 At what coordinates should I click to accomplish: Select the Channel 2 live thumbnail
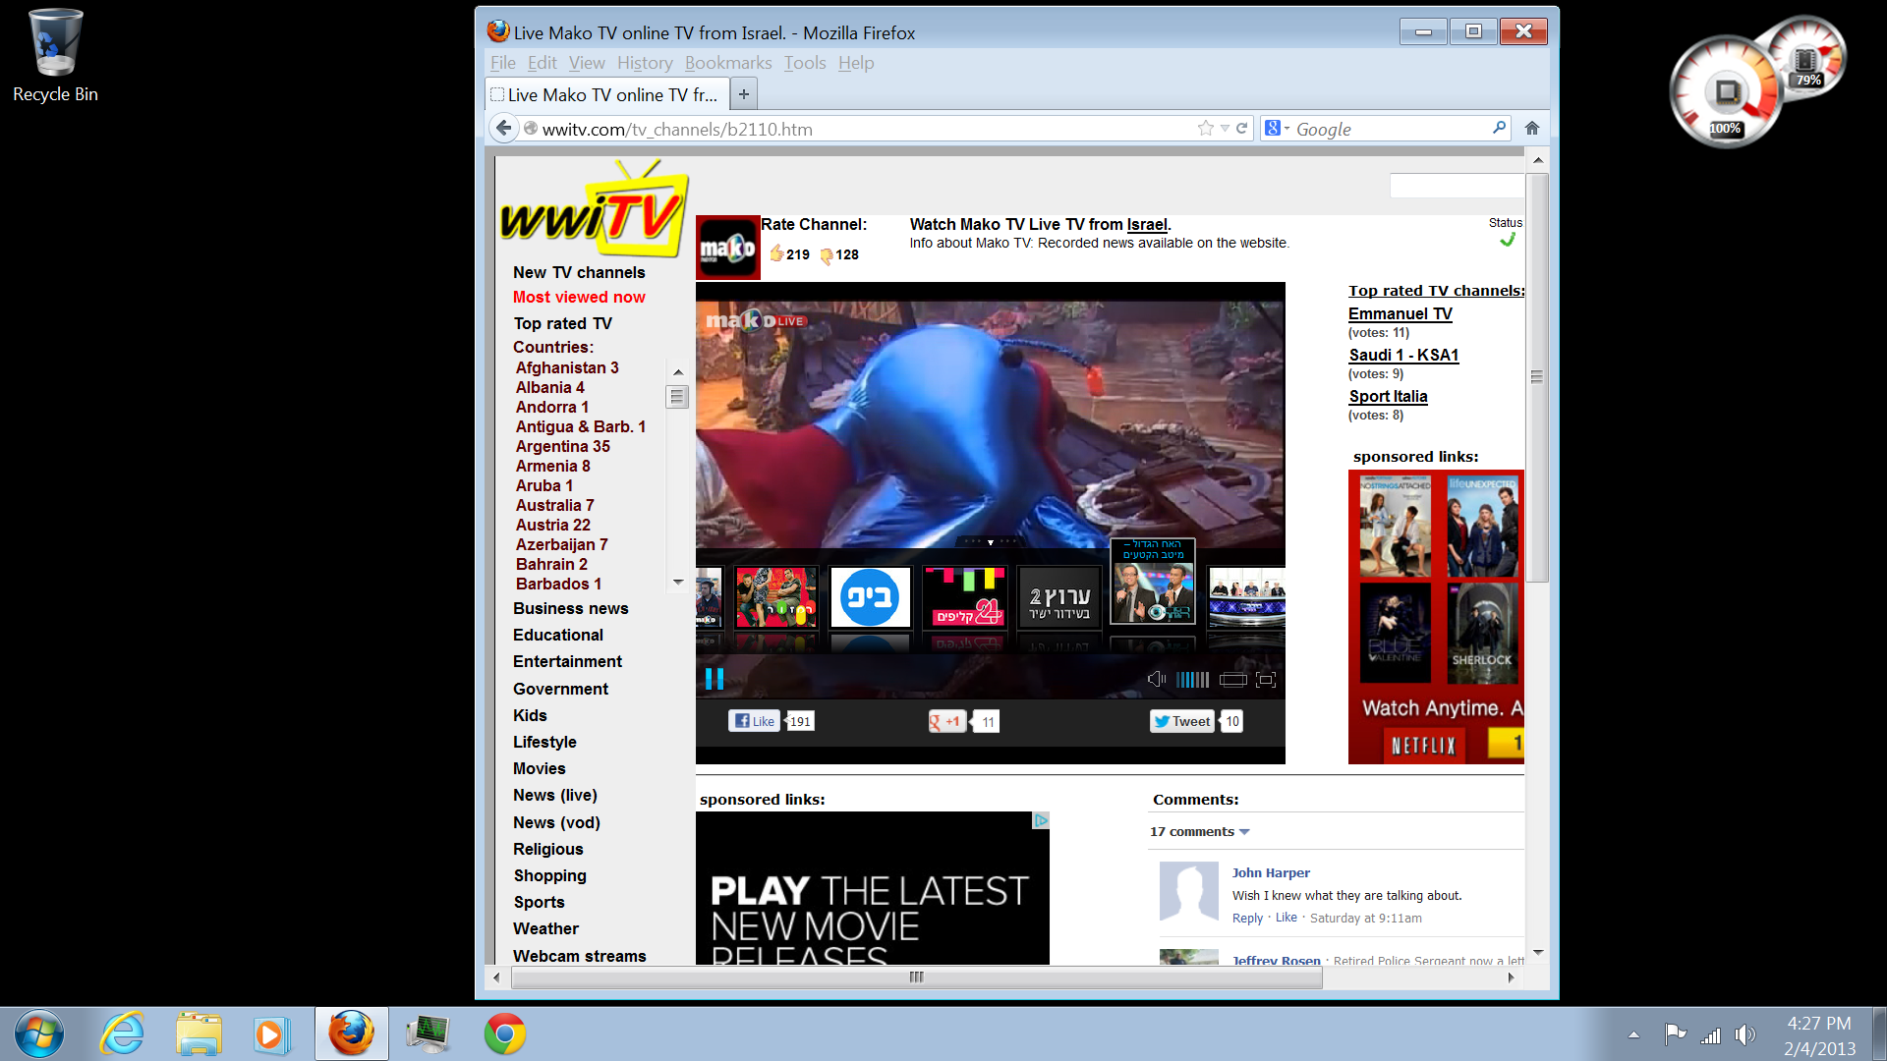(1058, 597)
